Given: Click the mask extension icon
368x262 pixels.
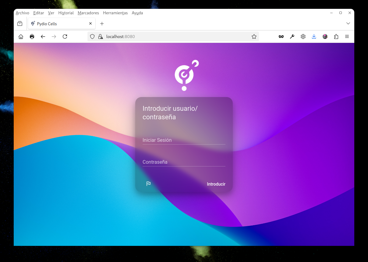Looking at the screenshot, I should tap(281, 37).
